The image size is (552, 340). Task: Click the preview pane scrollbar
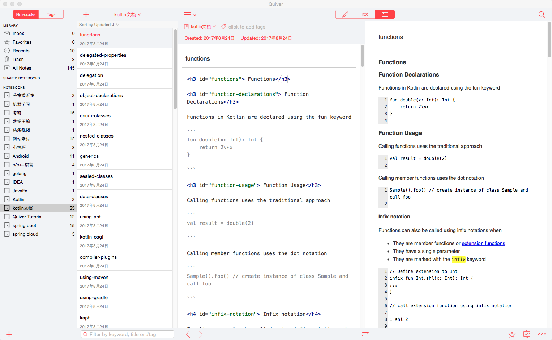[549, 40]
